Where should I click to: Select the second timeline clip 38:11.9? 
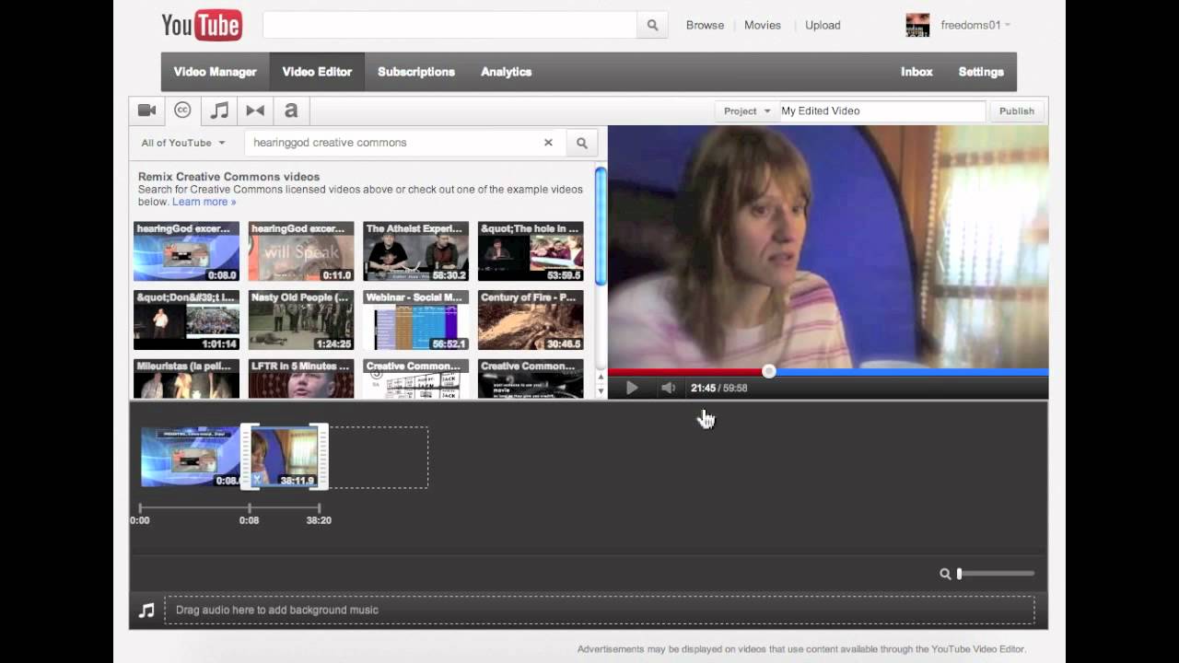[x=285, y=457]
